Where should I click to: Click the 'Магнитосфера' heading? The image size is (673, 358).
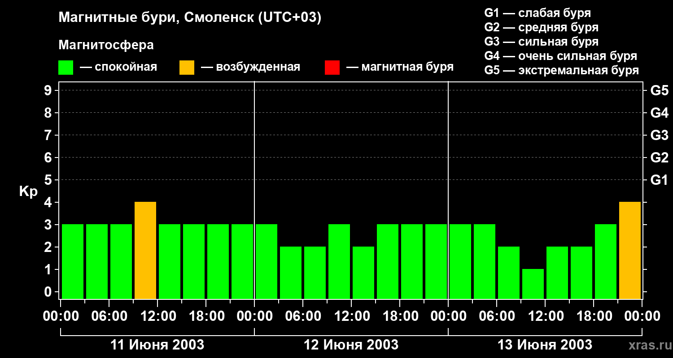click(106, 45)
